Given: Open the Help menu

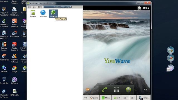Looking at the screenshot, I should (40, 7).
